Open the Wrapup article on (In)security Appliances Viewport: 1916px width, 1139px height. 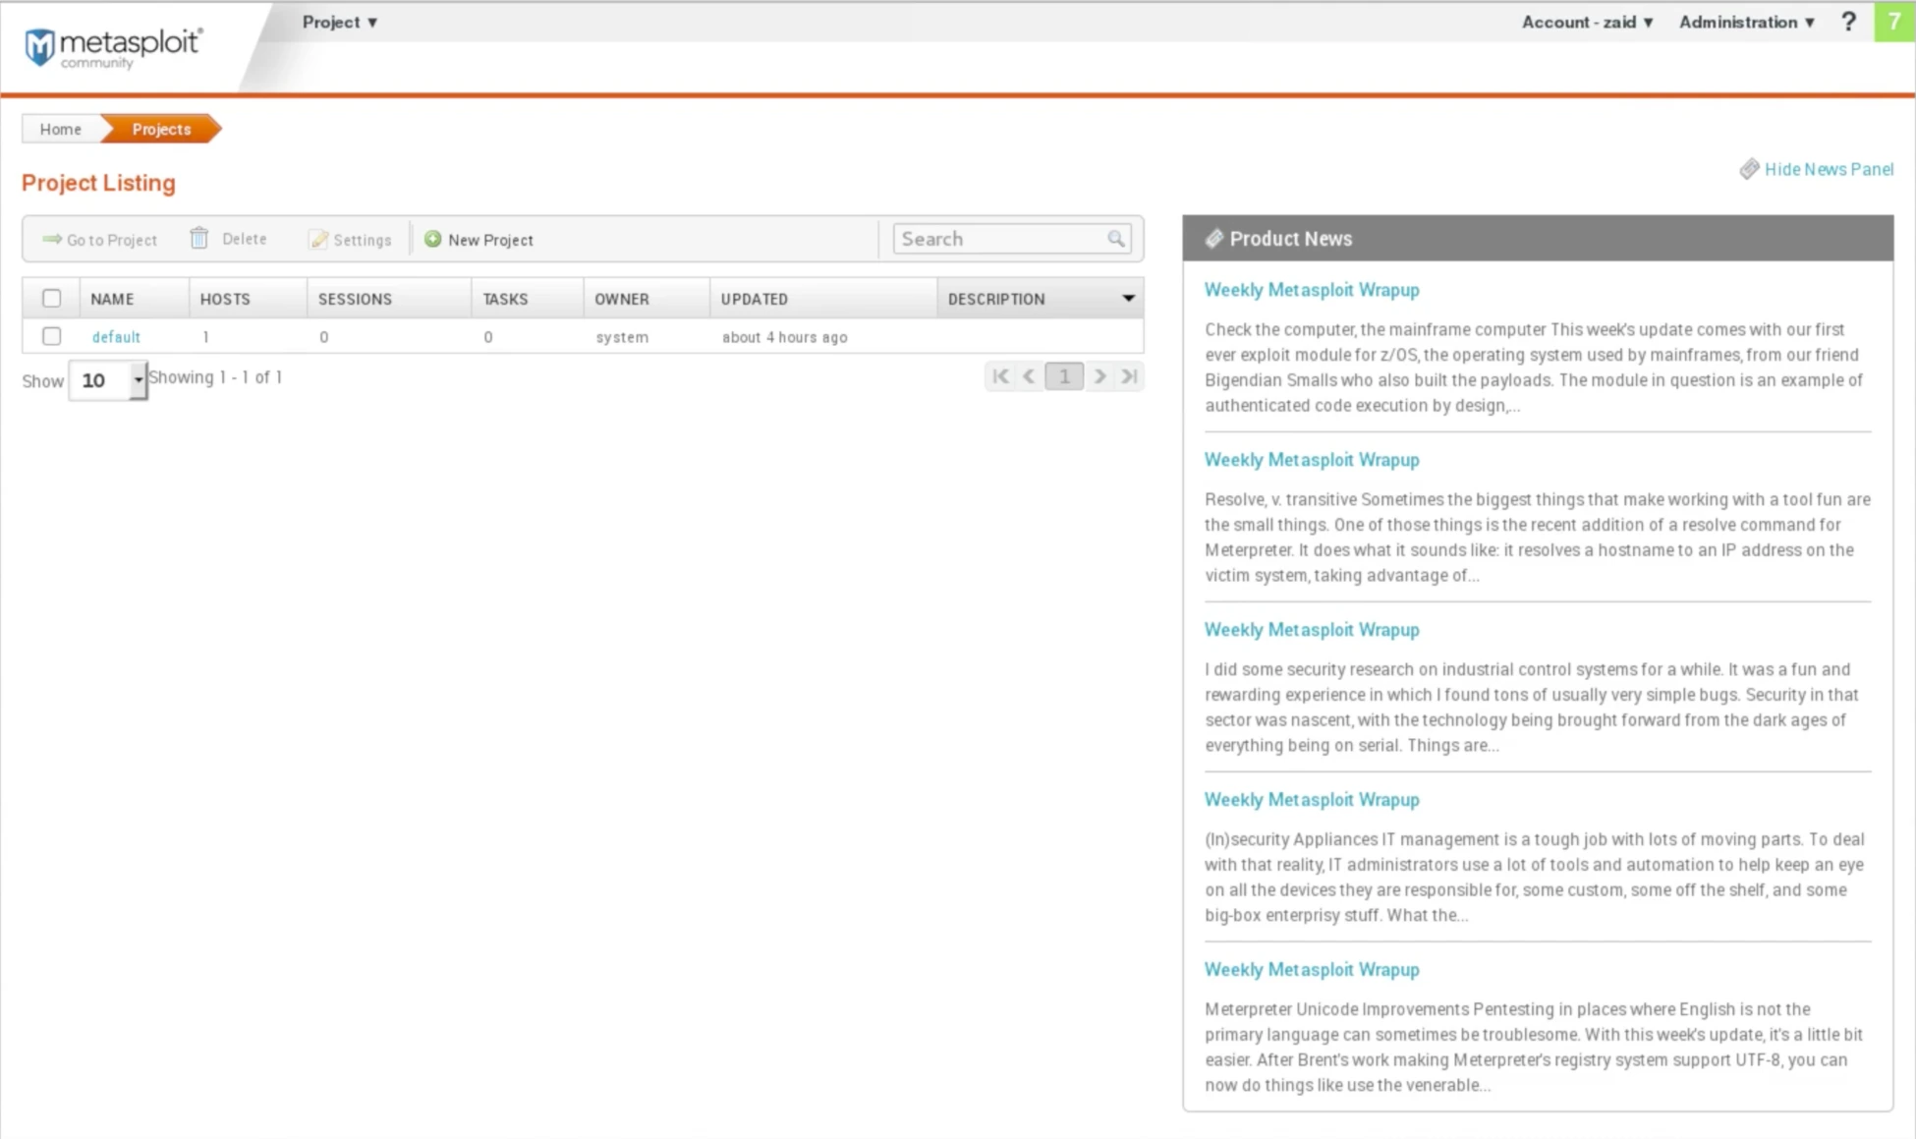click(x=1312, y=800)
